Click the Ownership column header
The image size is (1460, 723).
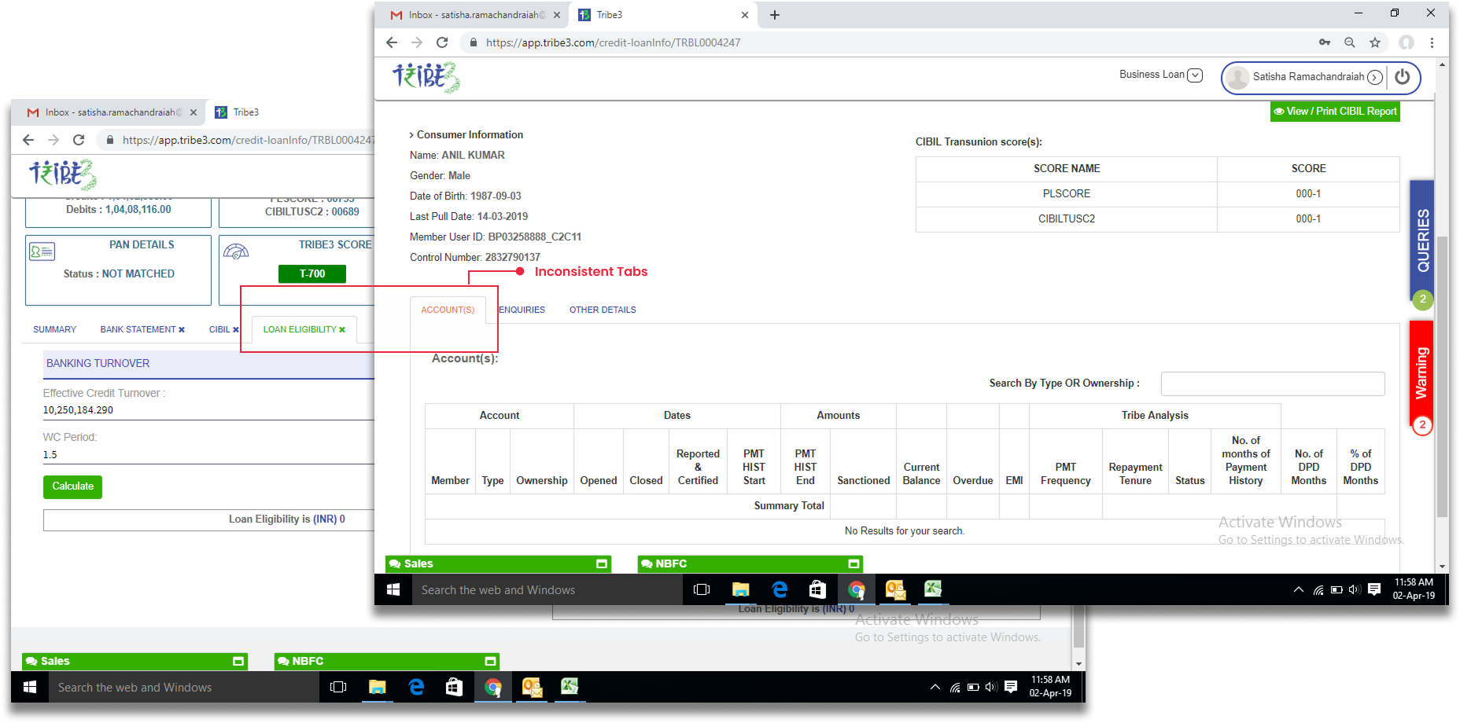pos(541,480)
